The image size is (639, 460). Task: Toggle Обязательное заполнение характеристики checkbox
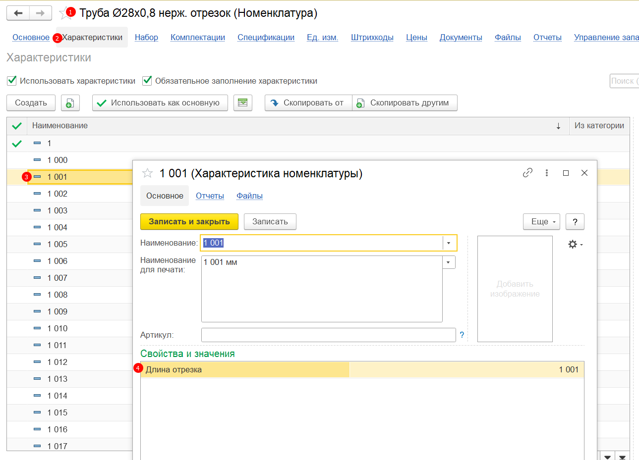tap(147, 81)
